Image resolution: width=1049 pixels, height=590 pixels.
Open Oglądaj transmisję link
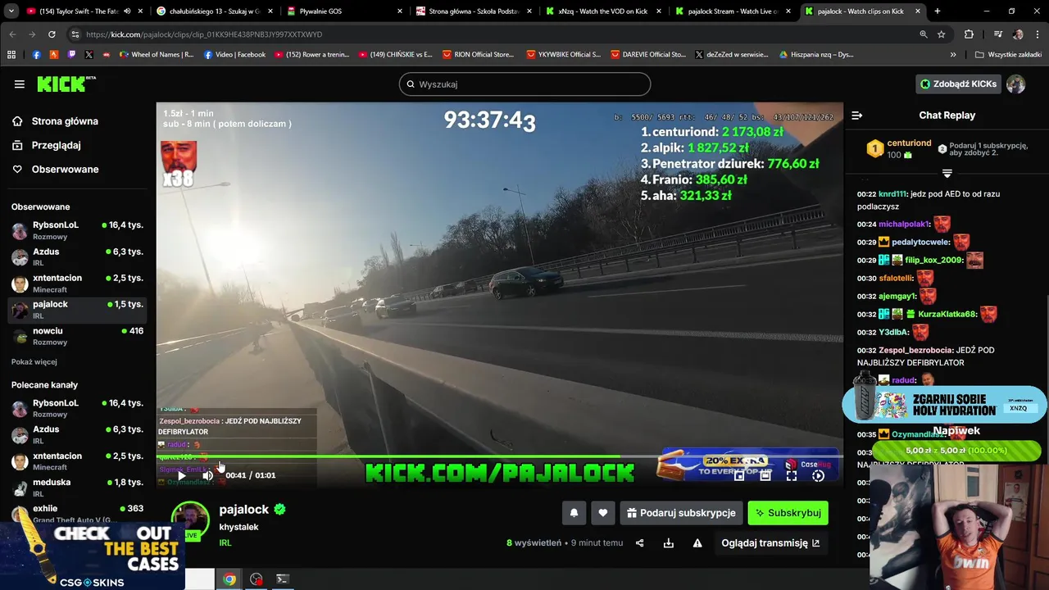[x=770, y=542]
